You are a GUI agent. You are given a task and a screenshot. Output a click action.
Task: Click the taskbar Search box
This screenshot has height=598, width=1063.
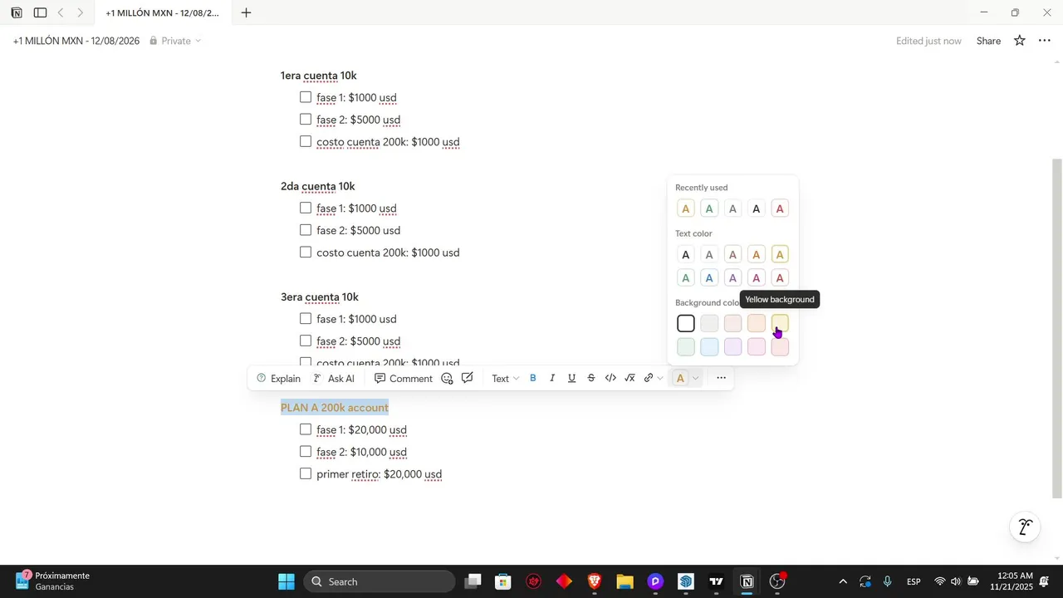click(379, 581)
